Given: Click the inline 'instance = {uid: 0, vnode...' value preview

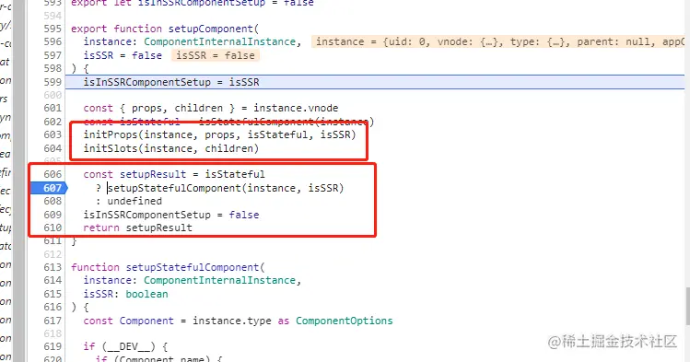Looking at the screenshot, I should pyautogui.click(x=498, y=41).
